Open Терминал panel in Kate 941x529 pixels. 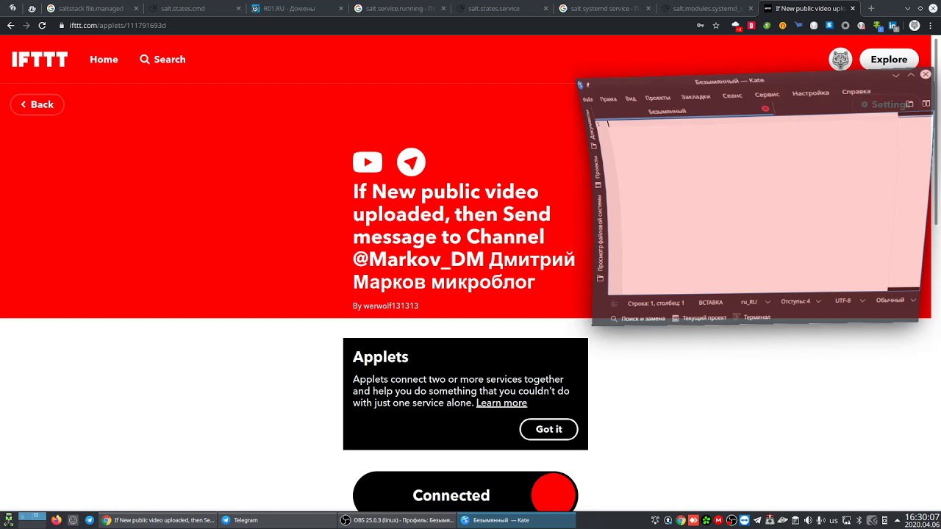coord(751,317)
